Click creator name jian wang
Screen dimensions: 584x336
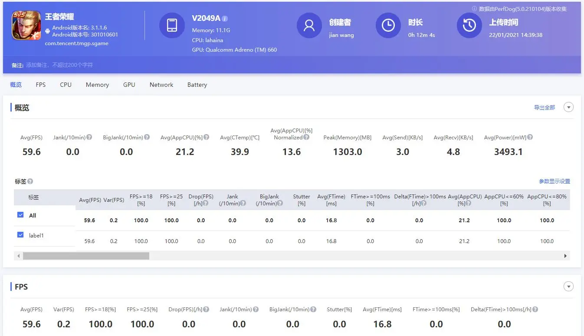[x=341, y=35]
